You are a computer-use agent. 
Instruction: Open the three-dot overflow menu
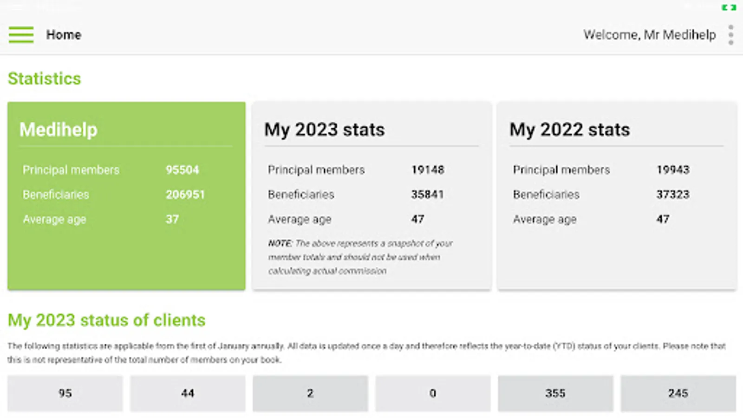tap(731, 35)
